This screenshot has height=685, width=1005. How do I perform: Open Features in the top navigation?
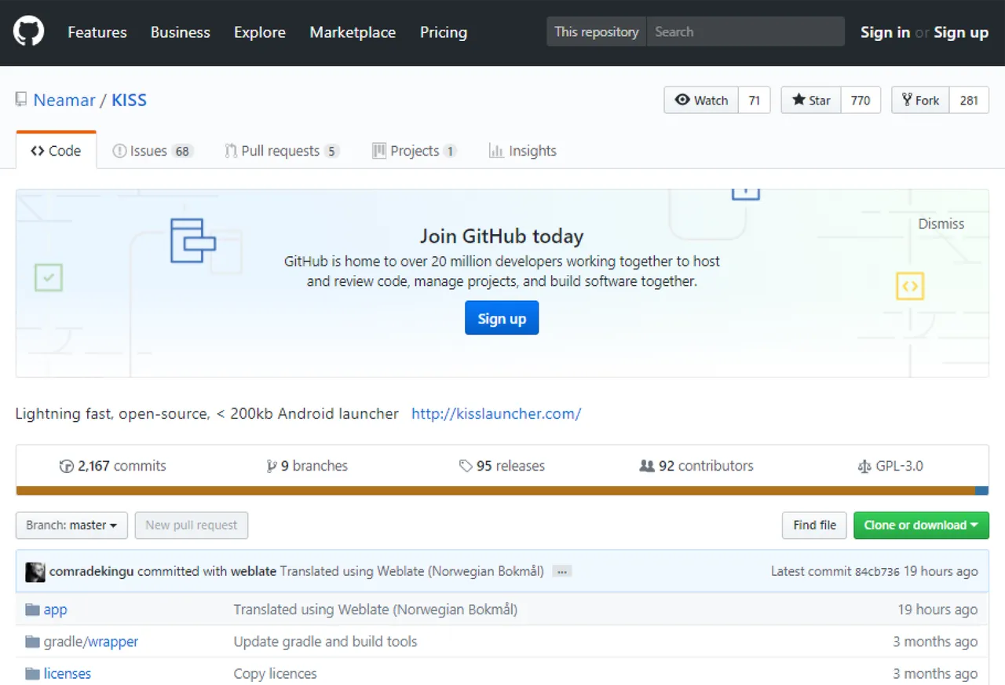point(97,32)
